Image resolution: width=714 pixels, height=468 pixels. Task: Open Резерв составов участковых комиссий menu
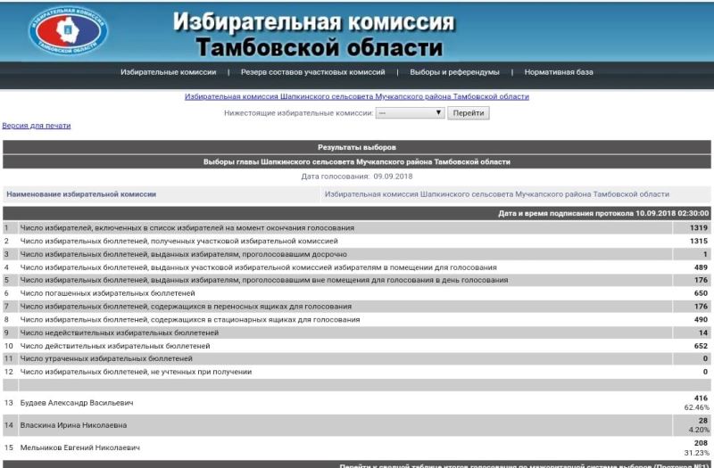coord(313,72)
